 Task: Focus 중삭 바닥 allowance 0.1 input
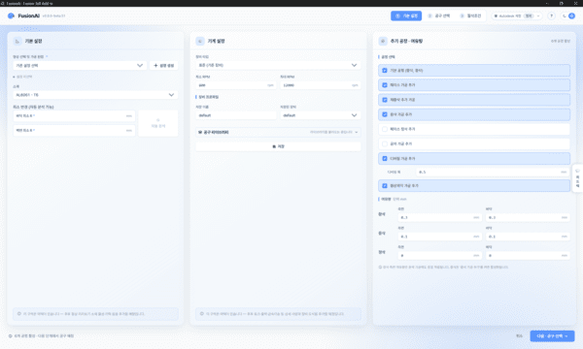(x=528, y=237)
